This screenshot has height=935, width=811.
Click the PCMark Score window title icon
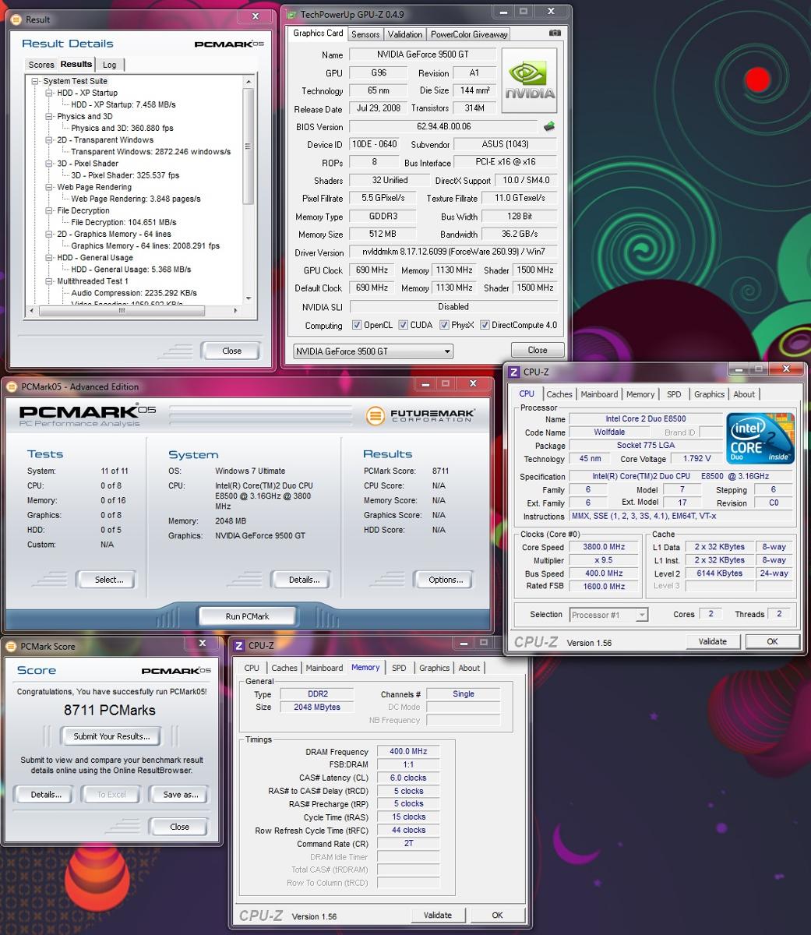click(x=12, y=646)
